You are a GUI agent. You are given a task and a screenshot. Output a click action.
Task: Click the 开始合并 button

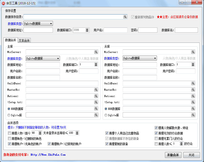click(x=173, y=155)
